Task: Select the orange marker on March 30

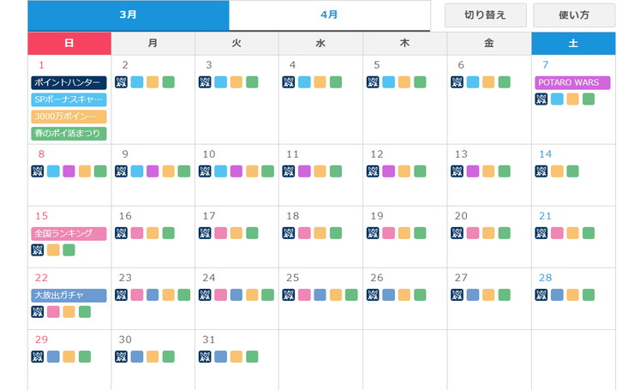Action: [153, 357]
